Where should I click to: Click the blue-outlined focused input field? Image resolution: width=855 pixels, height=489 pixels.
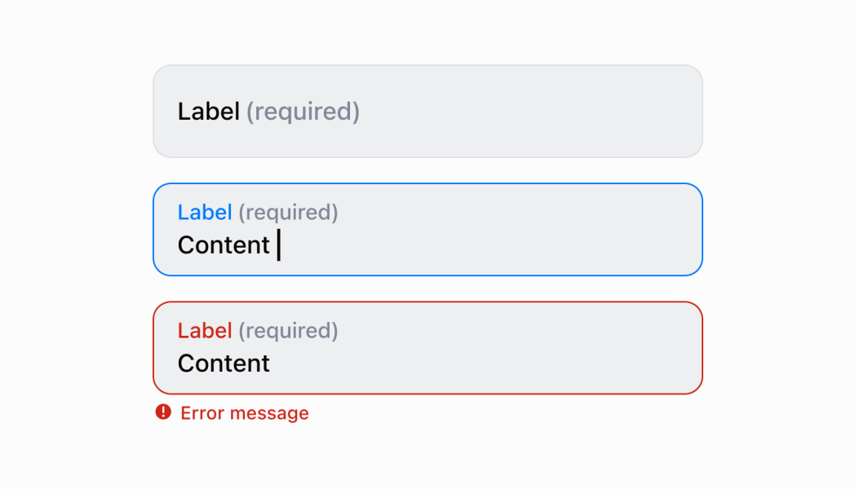427,230
